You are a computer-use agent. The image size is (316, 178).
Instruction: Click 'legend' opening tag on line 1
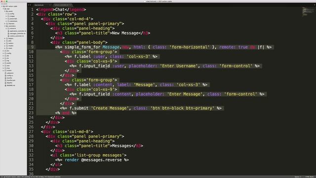click(46, 9)
